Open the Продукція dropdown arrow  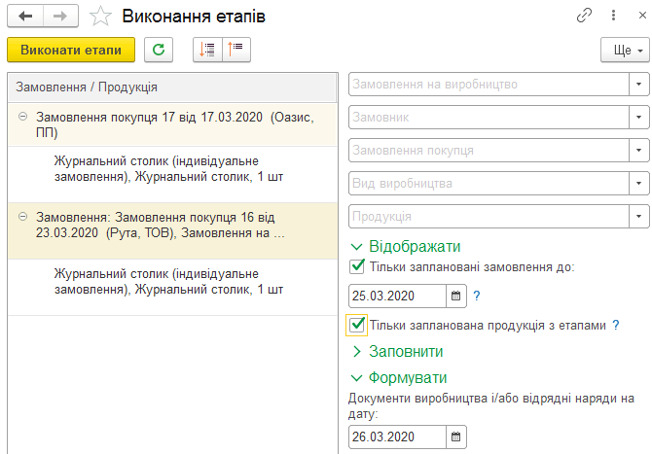pyautogui.click(x=639, y=217)
